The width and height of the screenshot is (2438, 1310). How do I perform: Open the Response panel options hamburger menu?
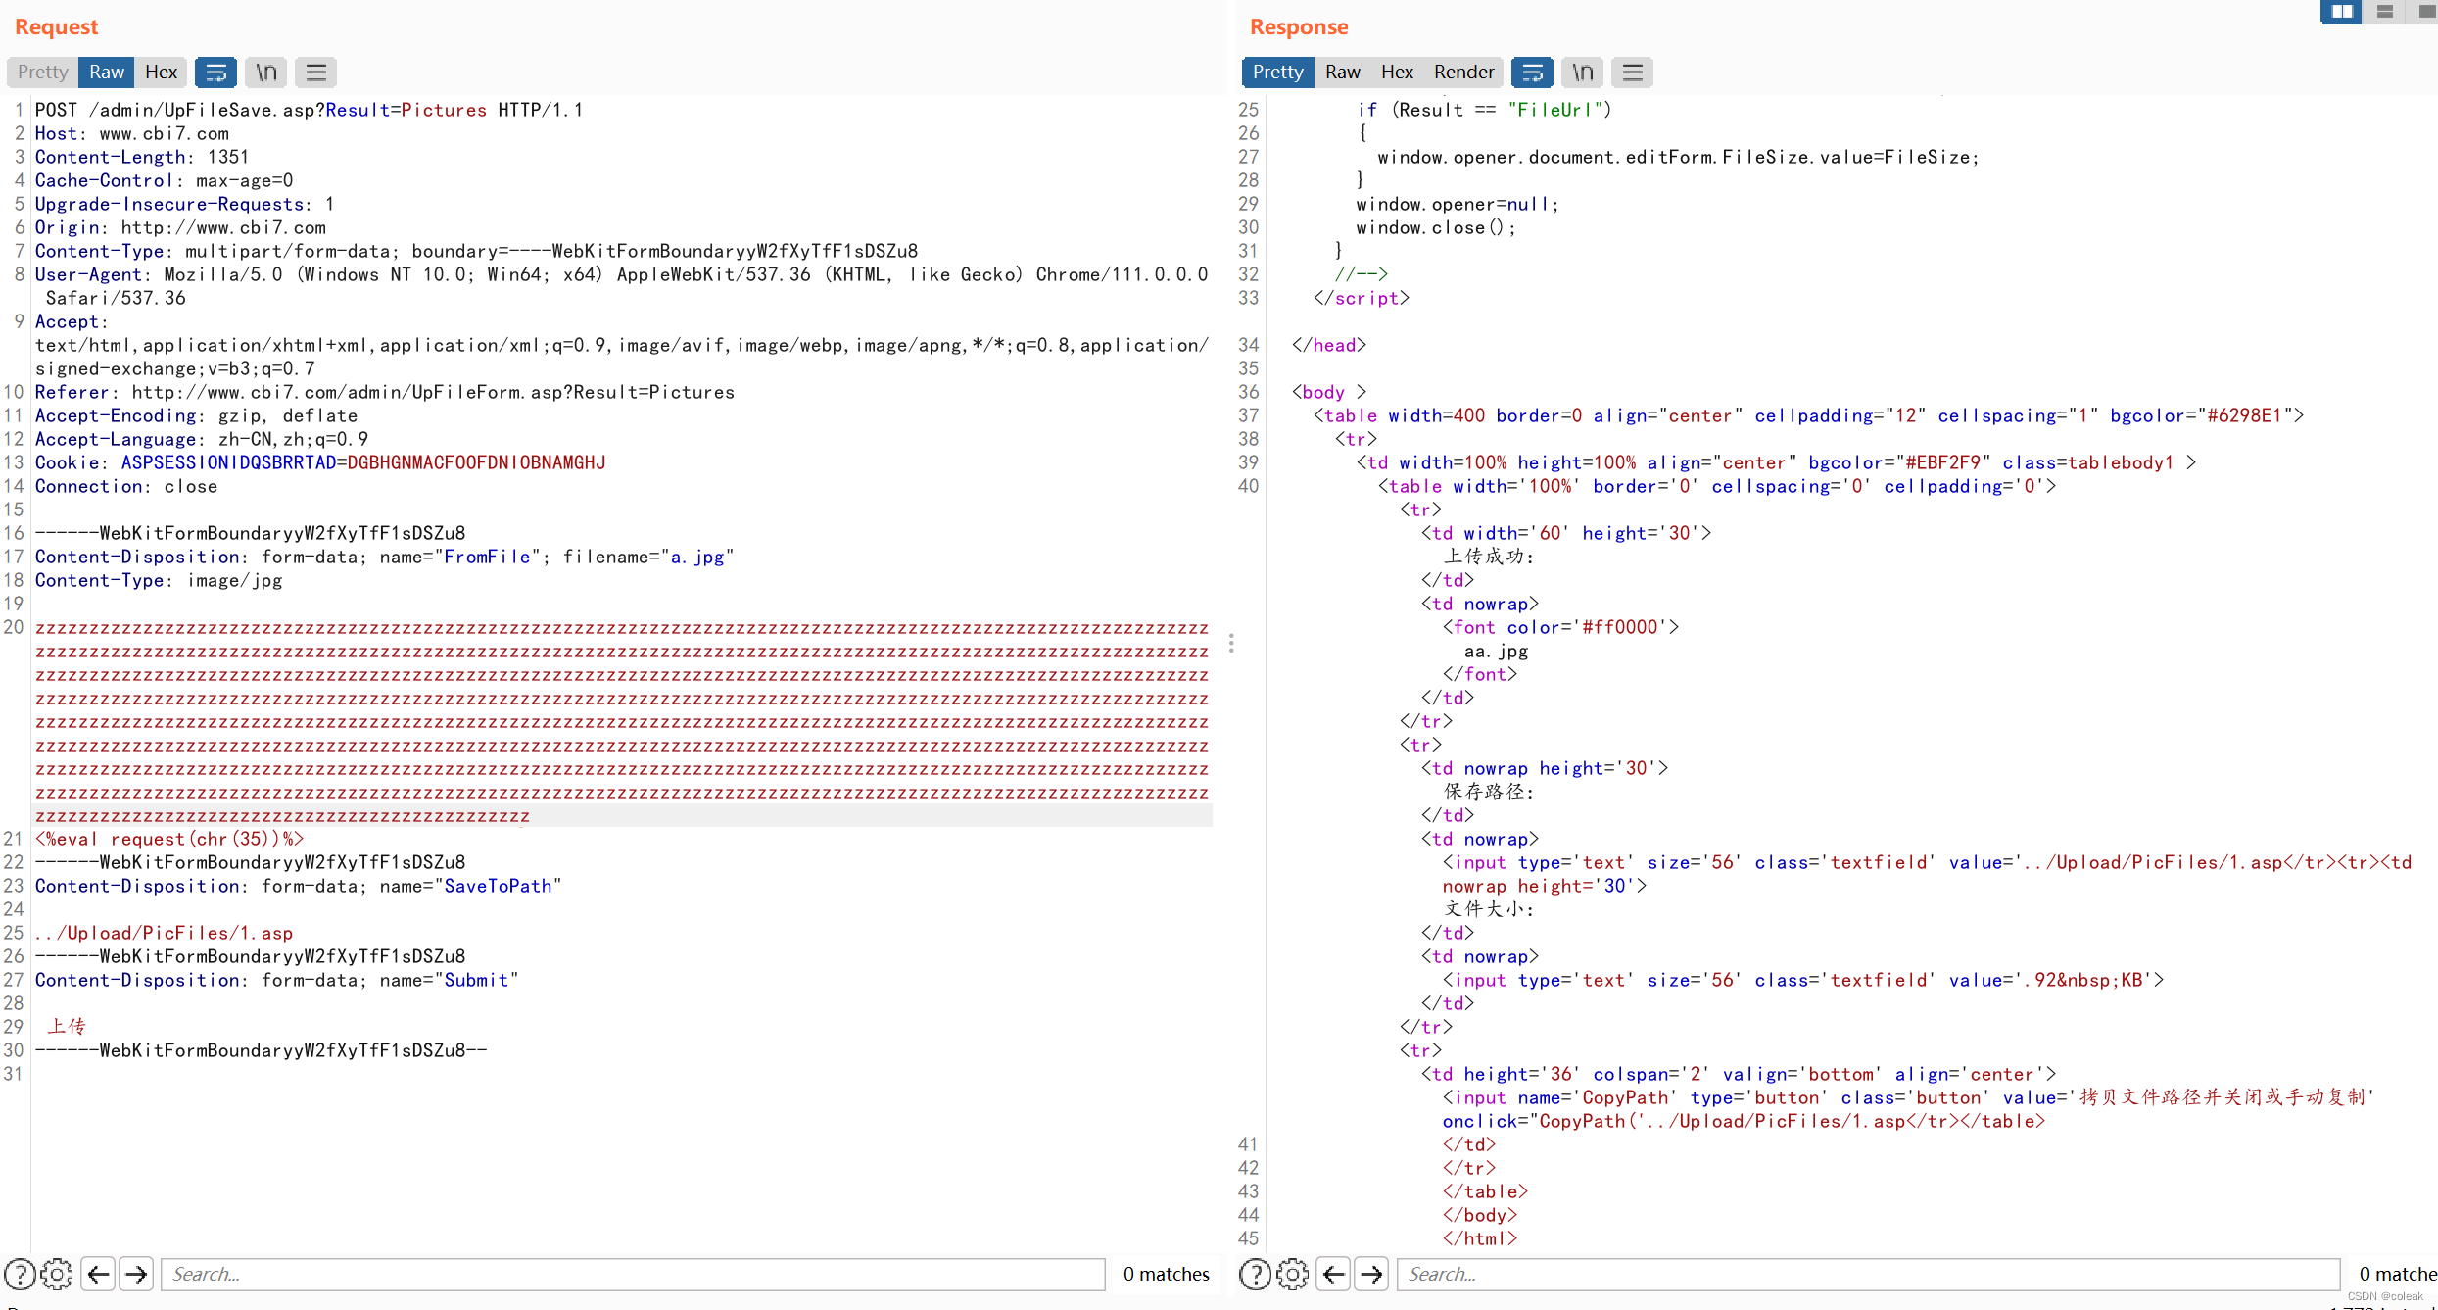tap(1632, 72)
